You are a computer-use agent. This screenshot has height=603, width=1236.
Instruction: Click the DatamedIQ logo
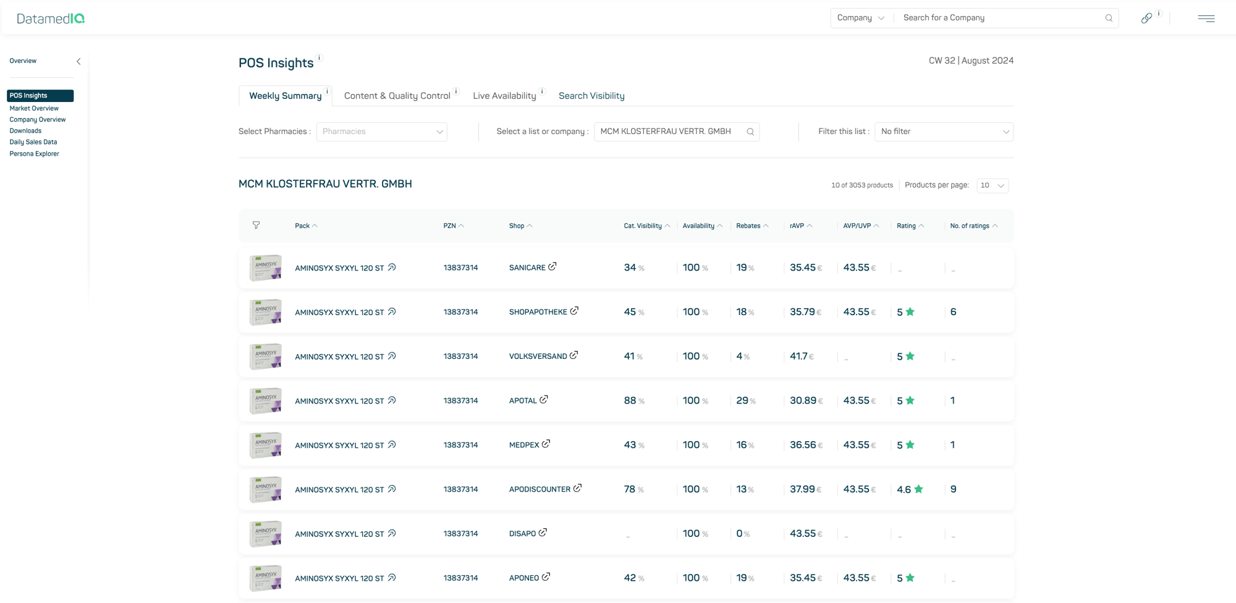pos(51,19)
